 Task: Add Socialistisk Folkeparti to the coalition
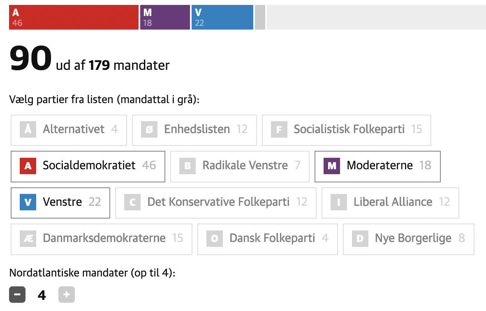[346, 130]
